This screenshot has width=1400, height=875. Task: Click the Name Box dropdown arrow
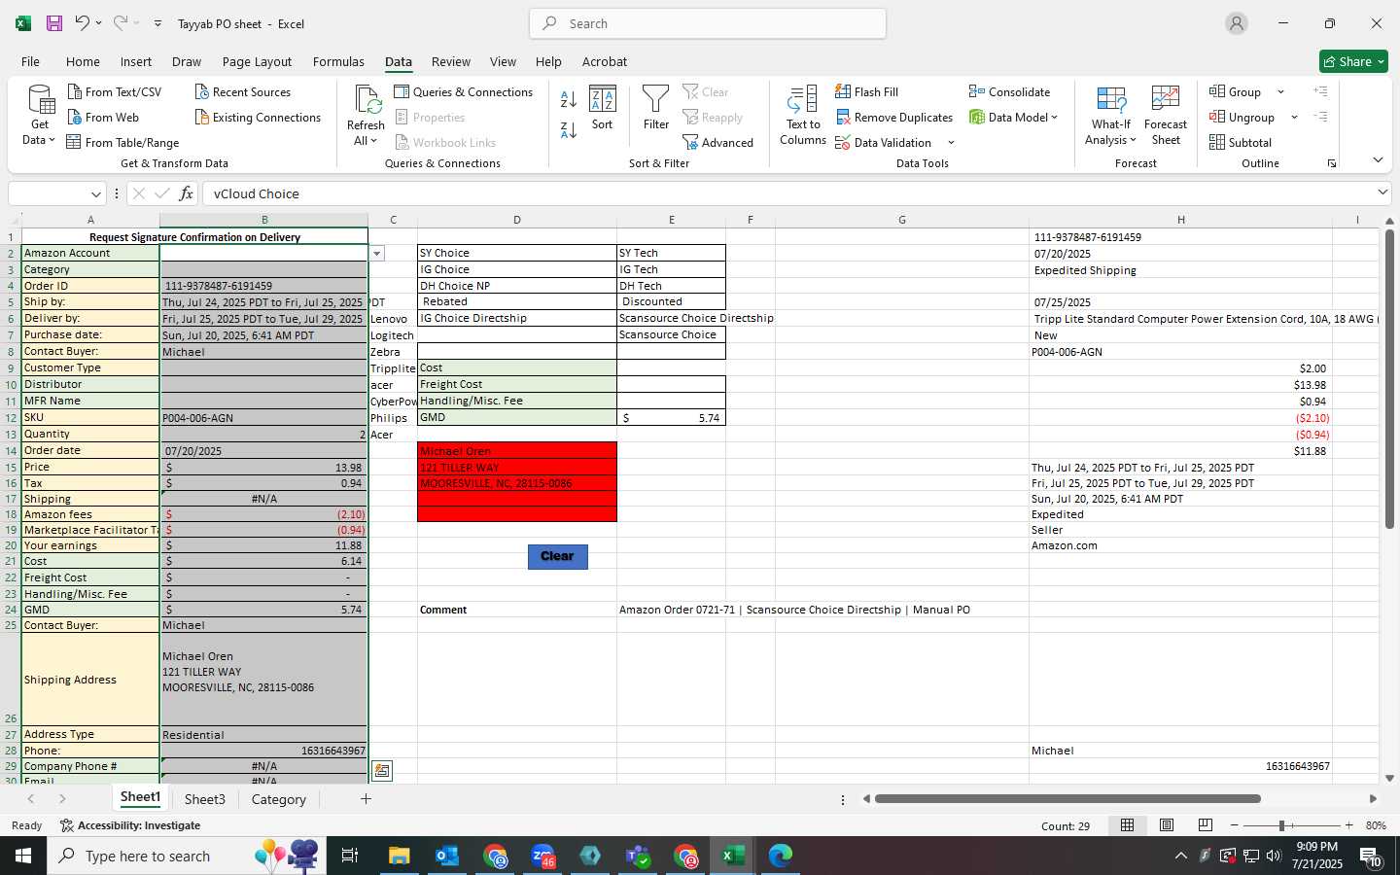(x=95, y=193)
